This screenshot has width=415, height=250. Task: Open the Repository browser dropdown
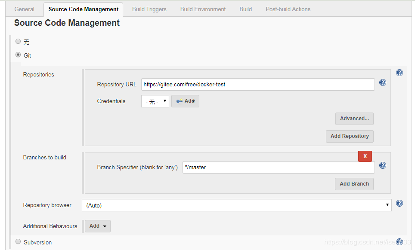tap(236, 205)
